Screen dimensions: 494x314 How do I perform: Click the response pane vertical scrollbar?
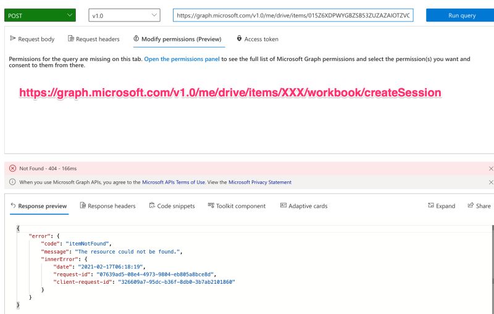tap(492, 254)
